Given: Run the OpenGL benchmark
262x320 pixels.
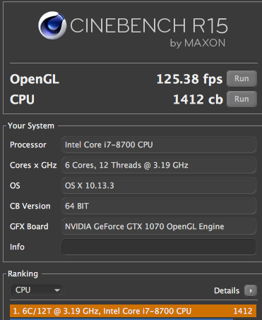Looking at the screenshot, I should 242,78.
